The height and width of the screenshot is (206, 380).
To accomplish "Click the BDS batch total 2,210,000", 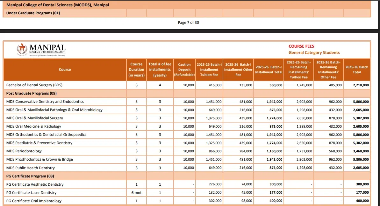I will (361, 85).
